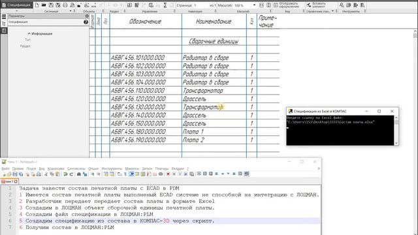Click Cut scissors icon in Notepad++
Viewport: 418px width, 235px height.
[46, 174]
